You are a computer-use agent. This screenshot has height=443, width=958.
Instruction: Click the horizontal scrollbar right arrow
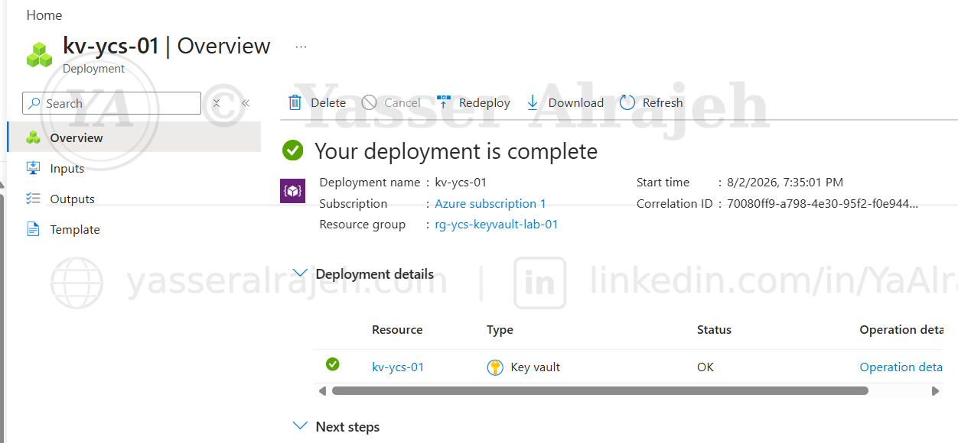tap(935, 391)
